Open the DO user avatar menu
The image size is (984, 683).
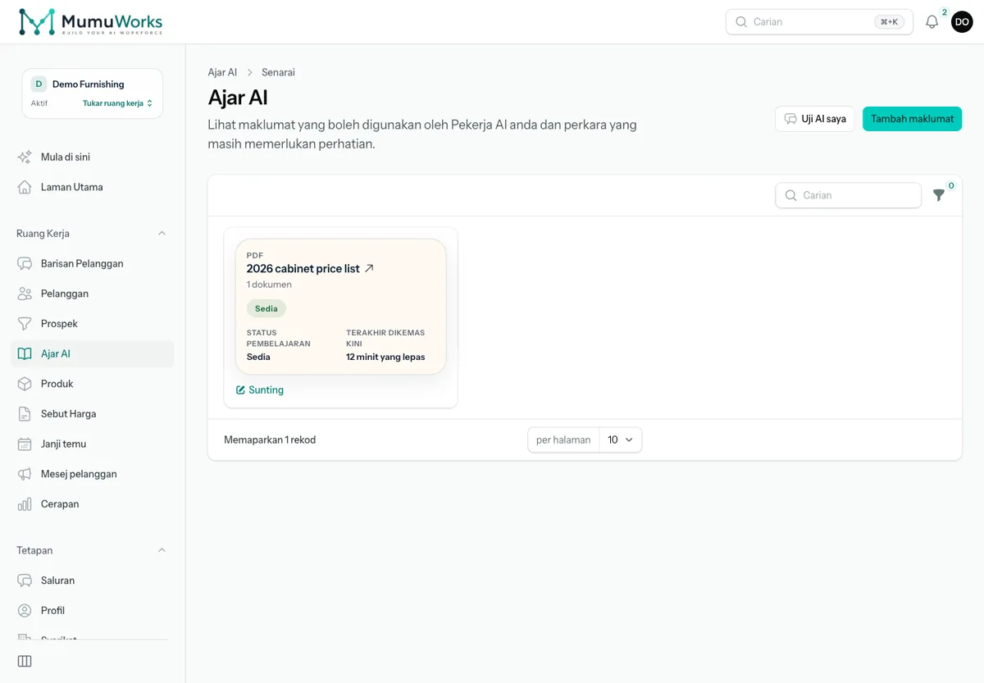pyautogui.click(x=962, y=22)
